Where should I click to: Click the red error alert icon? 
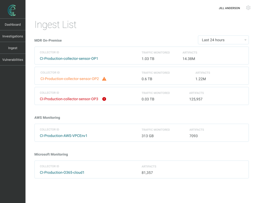104,99
